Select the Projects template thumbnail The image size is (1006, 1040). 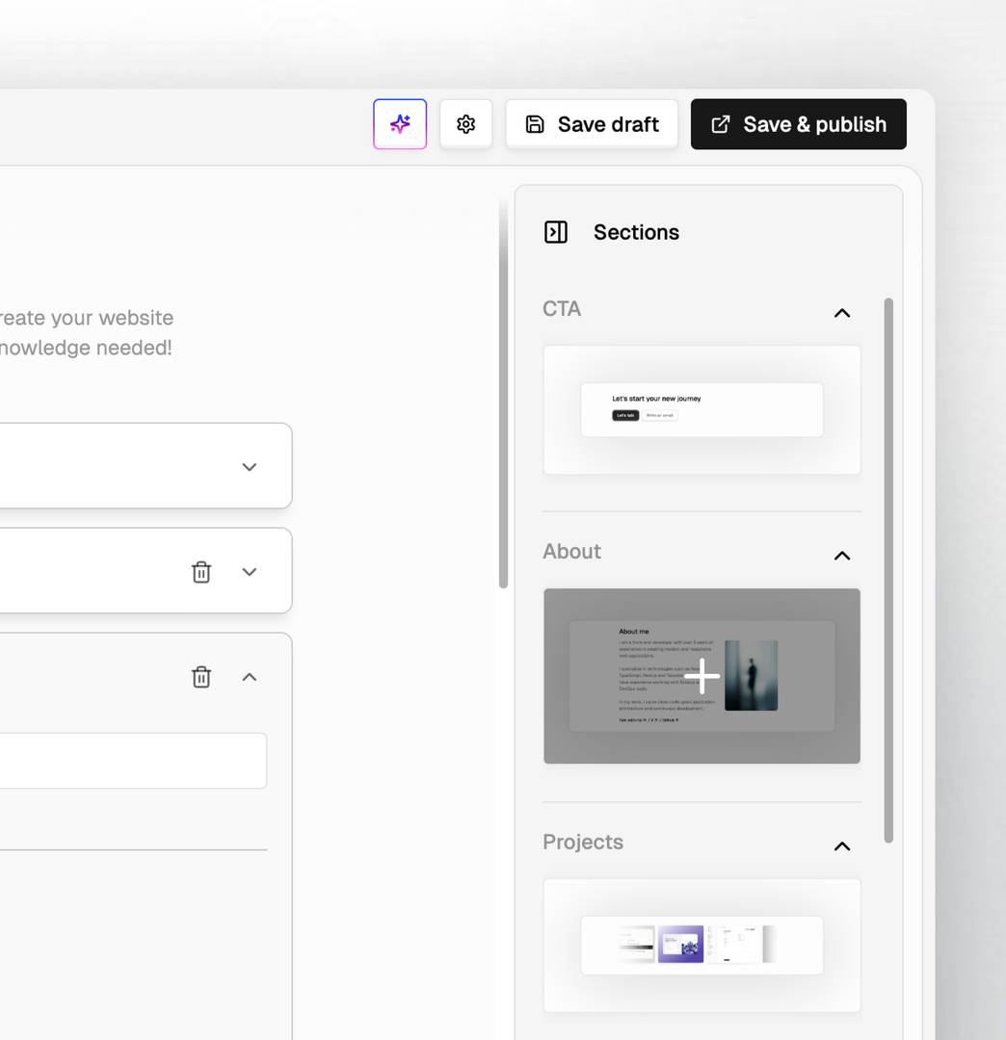(702, 945)
